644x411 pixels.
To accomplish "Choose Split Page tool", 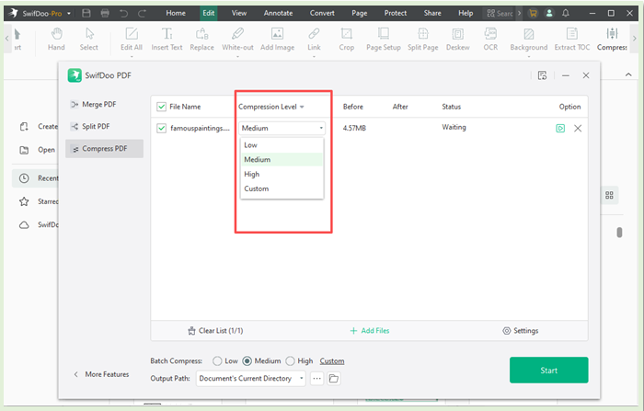I will click(422, 40).
